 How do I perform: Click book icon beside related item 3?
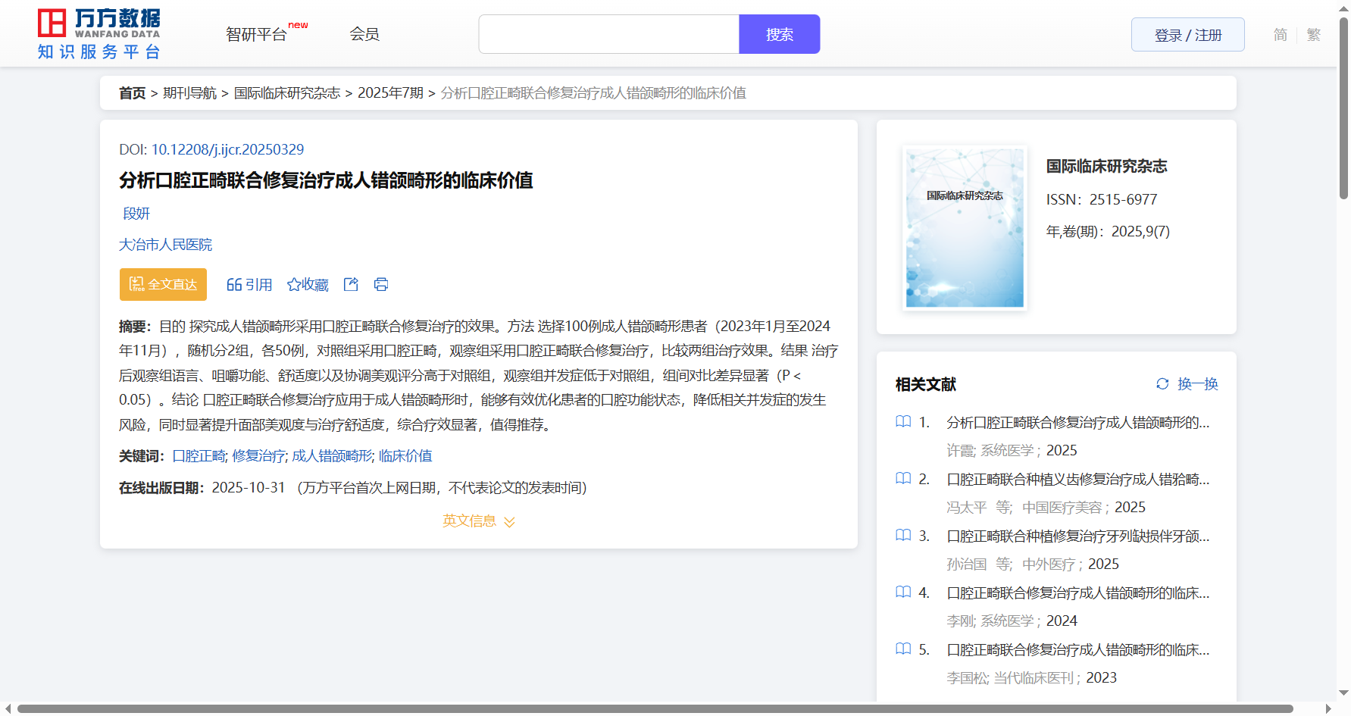pyautogui.click(x=903, y=535)
